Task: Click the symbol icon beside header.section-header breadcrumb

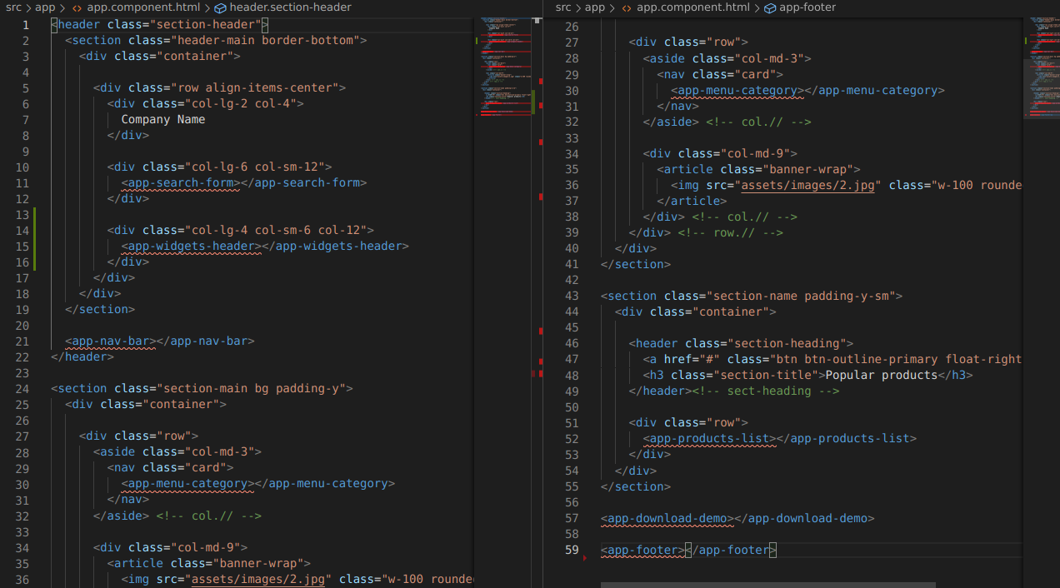Action: coord(220,7)
